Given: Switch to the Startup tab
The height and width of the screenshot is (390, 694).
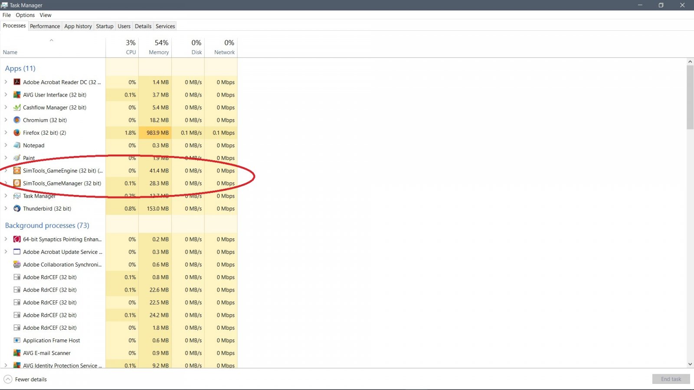Looking at the screenshot, I should click(x=105, y=26).
